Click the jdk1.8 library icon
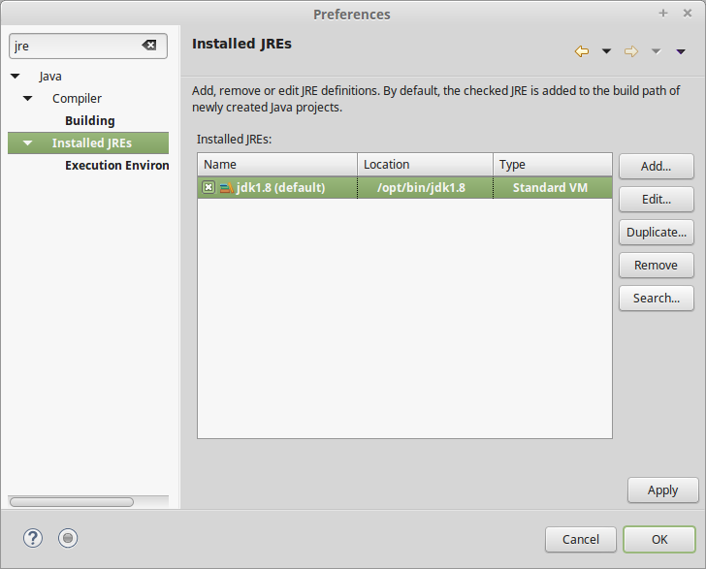706x569 pixels. coord(226,188)
